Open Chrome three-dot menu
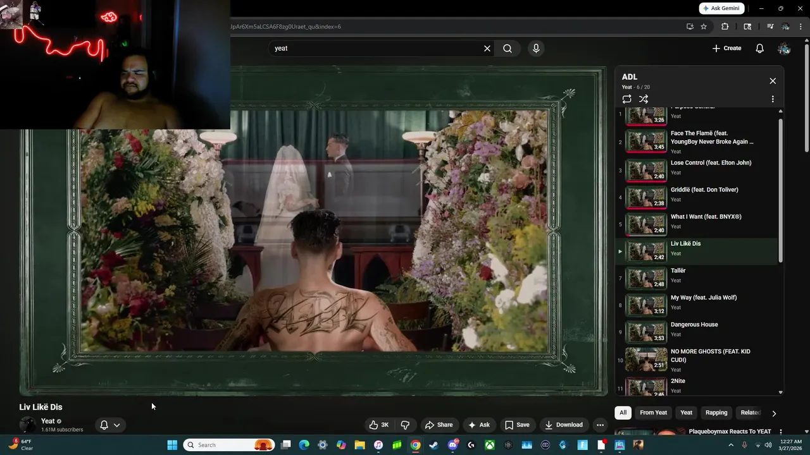810x455 pixels. click(800, 27)
